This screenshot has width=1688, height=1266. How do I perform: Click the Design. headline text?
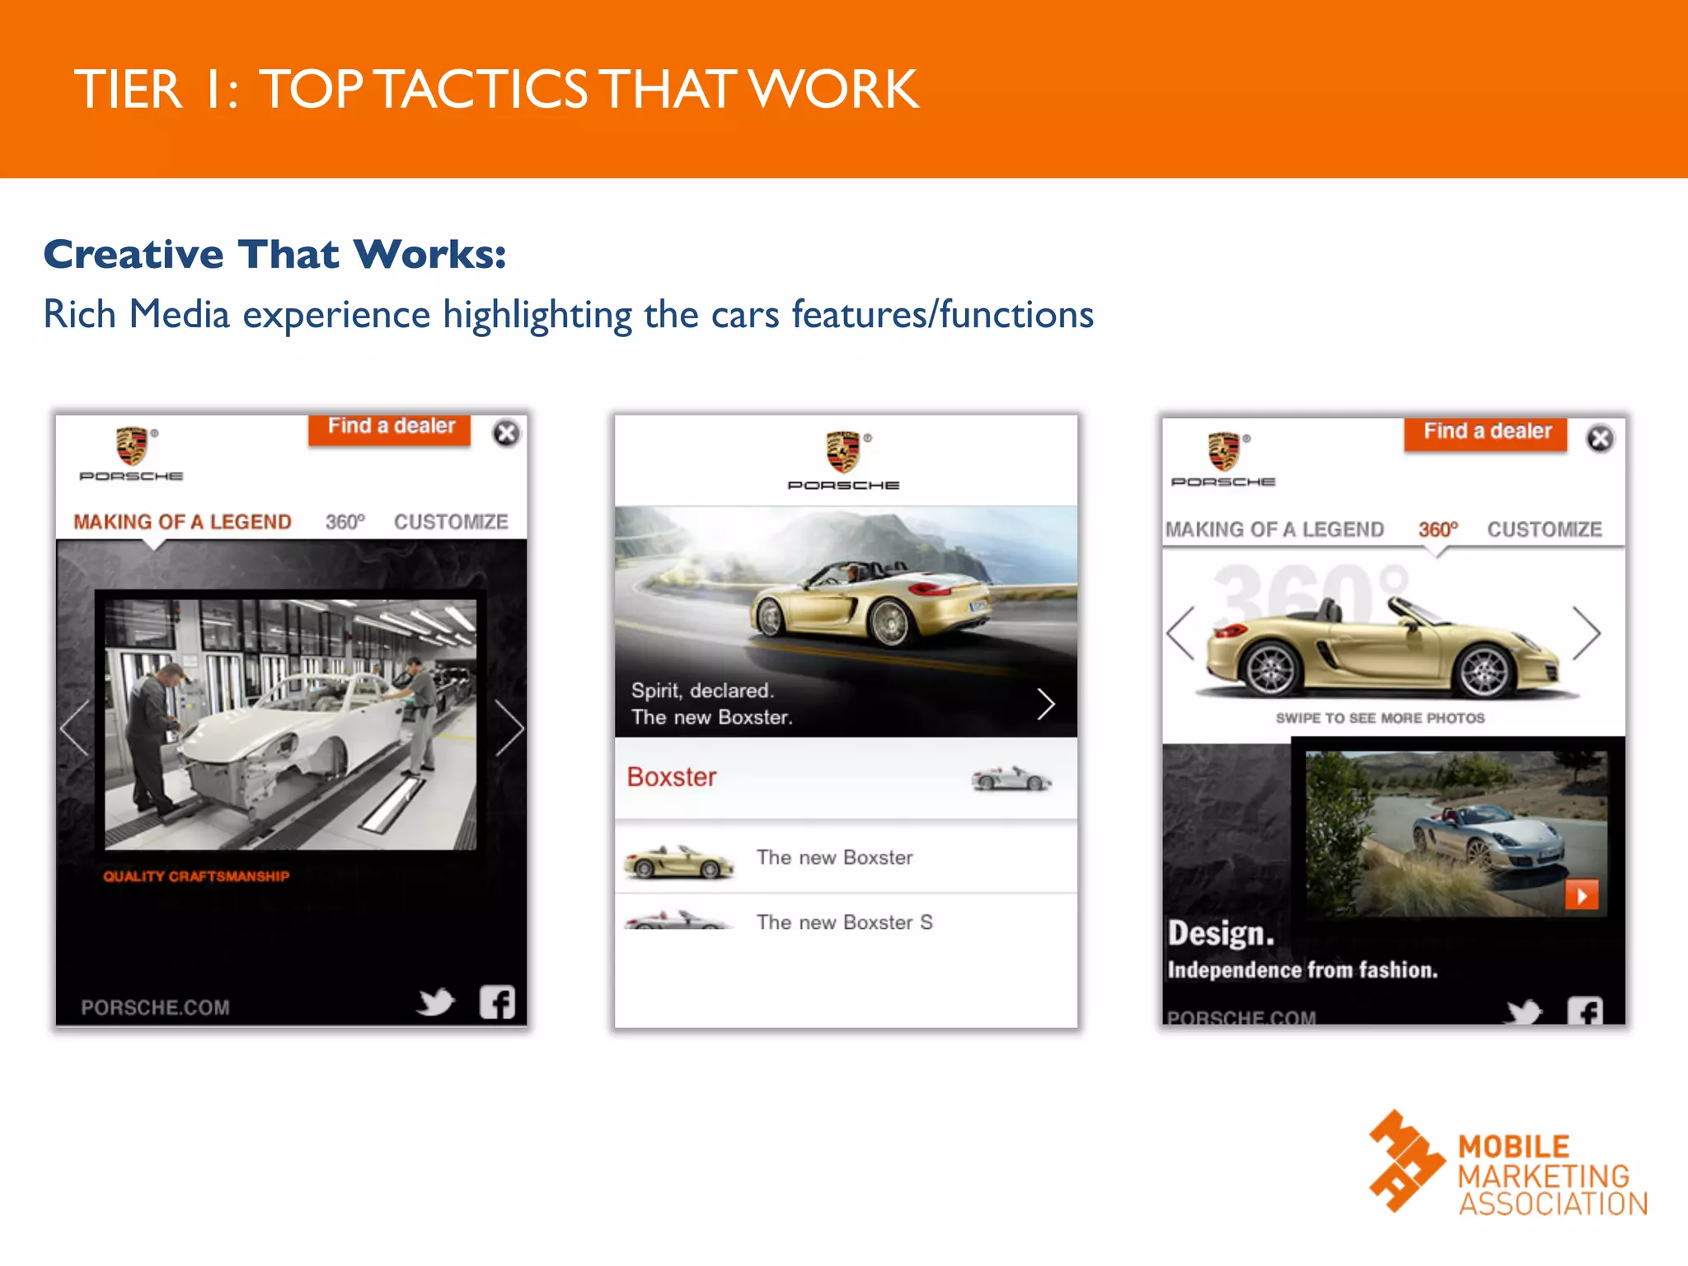pos(1221,934)
